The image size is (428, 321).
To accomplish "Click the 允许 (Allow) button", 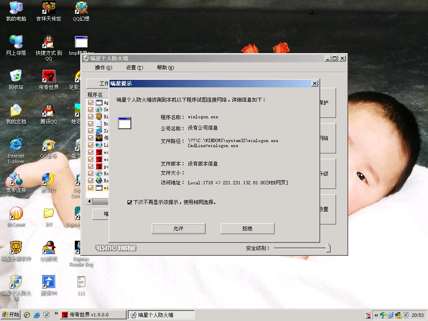I will pyautogui.click(x=178, y=229).
